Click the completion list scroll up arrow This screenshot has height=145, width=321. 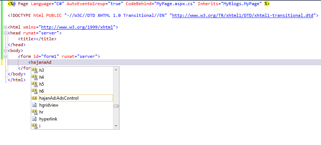(116, 70)
